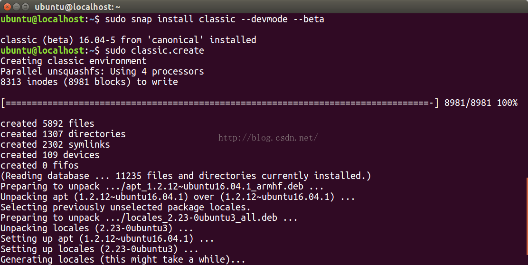
Task: Click the blog.csdn.net watermark URL
Action: (268, 138)
